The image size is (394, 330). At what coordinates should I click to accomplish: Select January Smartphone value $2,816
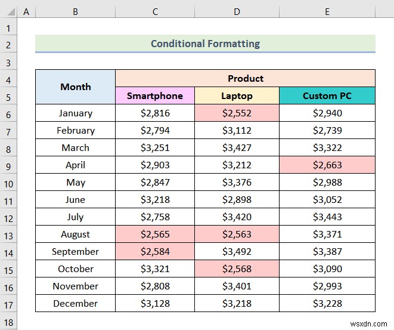pos(155,113)
